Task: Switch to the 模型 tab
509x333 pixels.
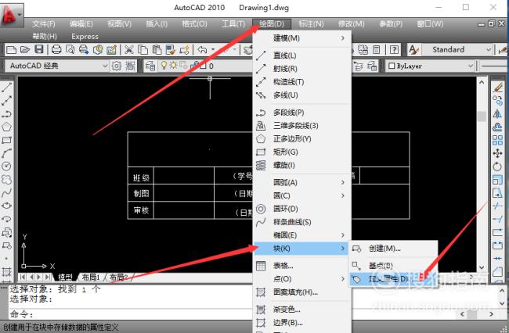Action: [65, 277]
